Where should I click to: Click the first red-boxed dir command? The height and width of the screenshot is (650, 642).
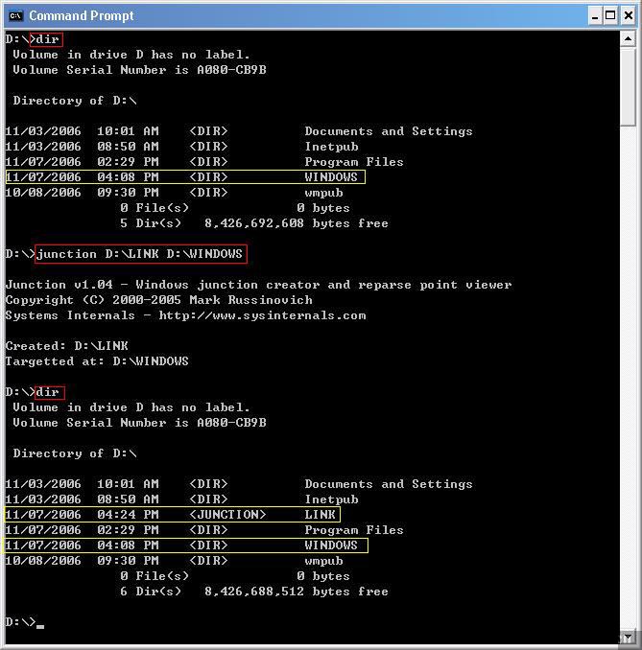coord(47,39)
